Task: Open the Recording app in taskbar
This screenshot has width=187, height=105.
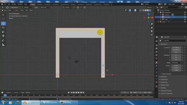Action: pos(68,103)
